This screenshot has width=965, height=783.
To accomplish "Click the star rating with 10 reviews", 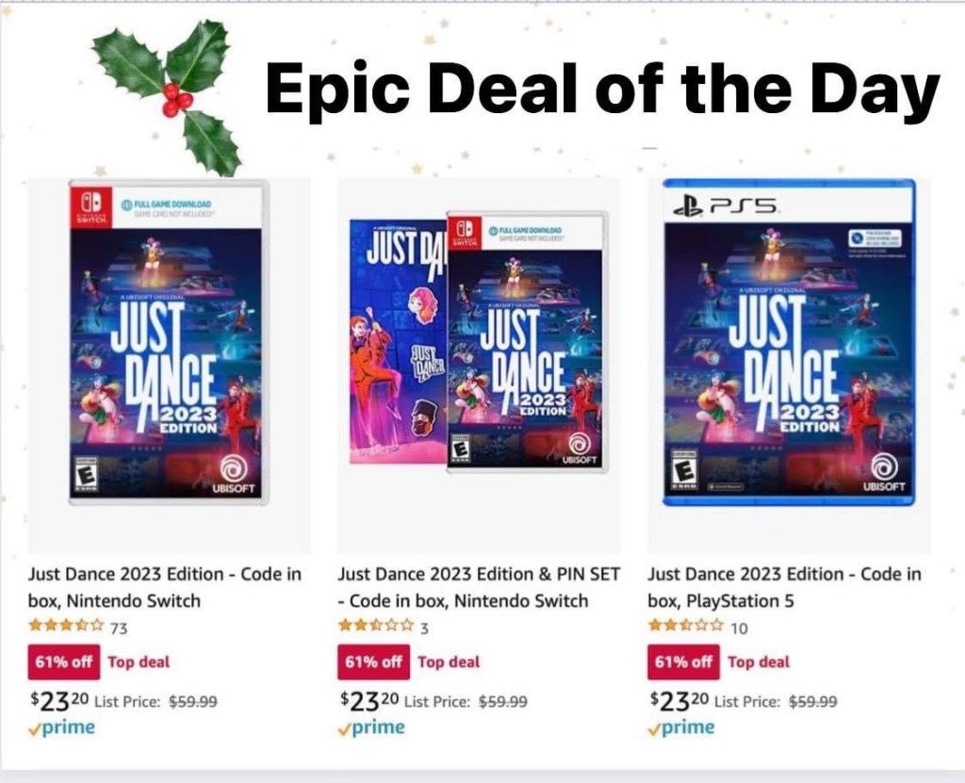I will tap(686, 627).
